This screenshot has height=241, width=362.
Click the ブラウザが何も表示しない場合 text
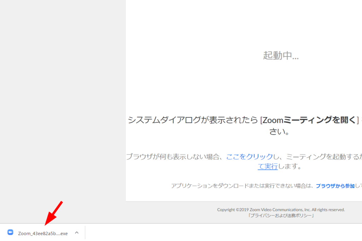pos(173,157)
